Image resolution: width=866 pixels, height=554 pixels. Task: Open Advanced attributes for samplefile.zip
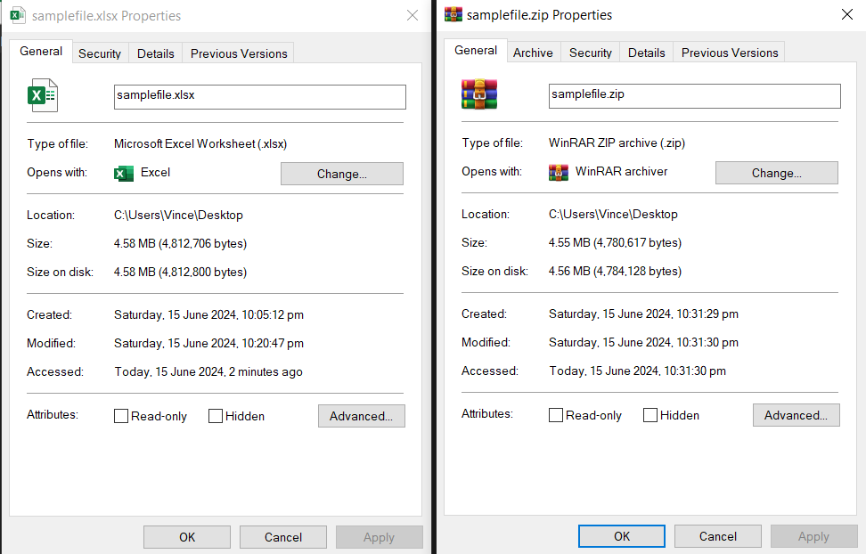796,415
